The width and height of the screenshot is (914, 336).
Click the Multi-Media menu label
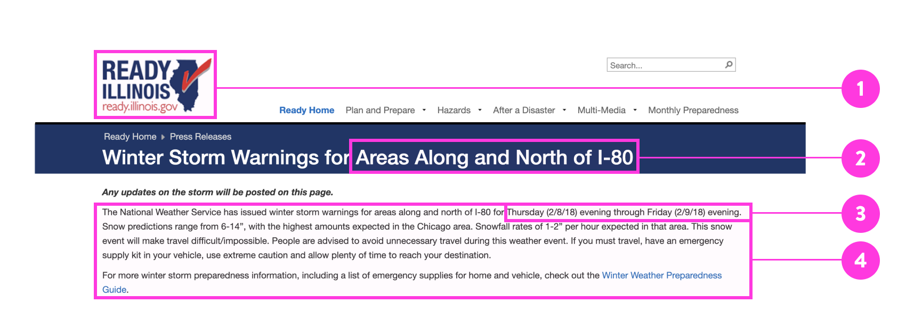(x=601, y=110)
